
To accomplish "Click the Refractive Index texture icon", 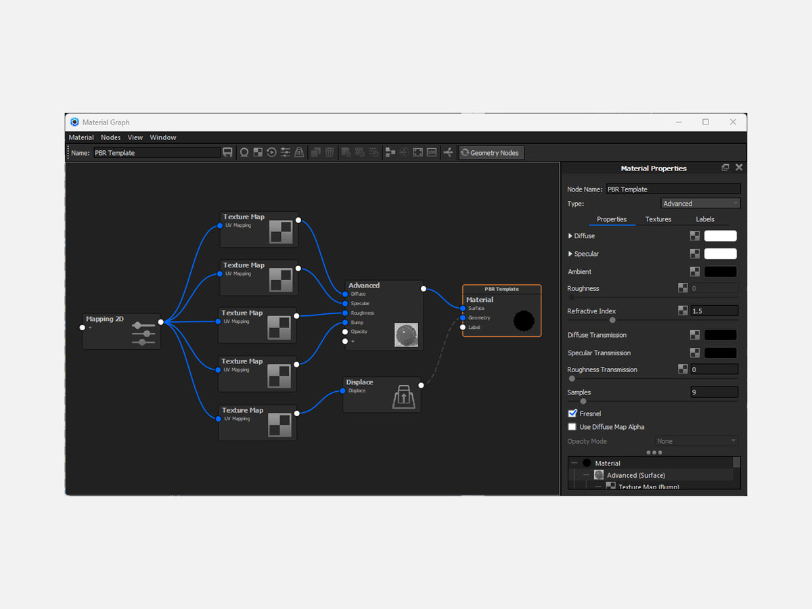I will pos(682,311).
